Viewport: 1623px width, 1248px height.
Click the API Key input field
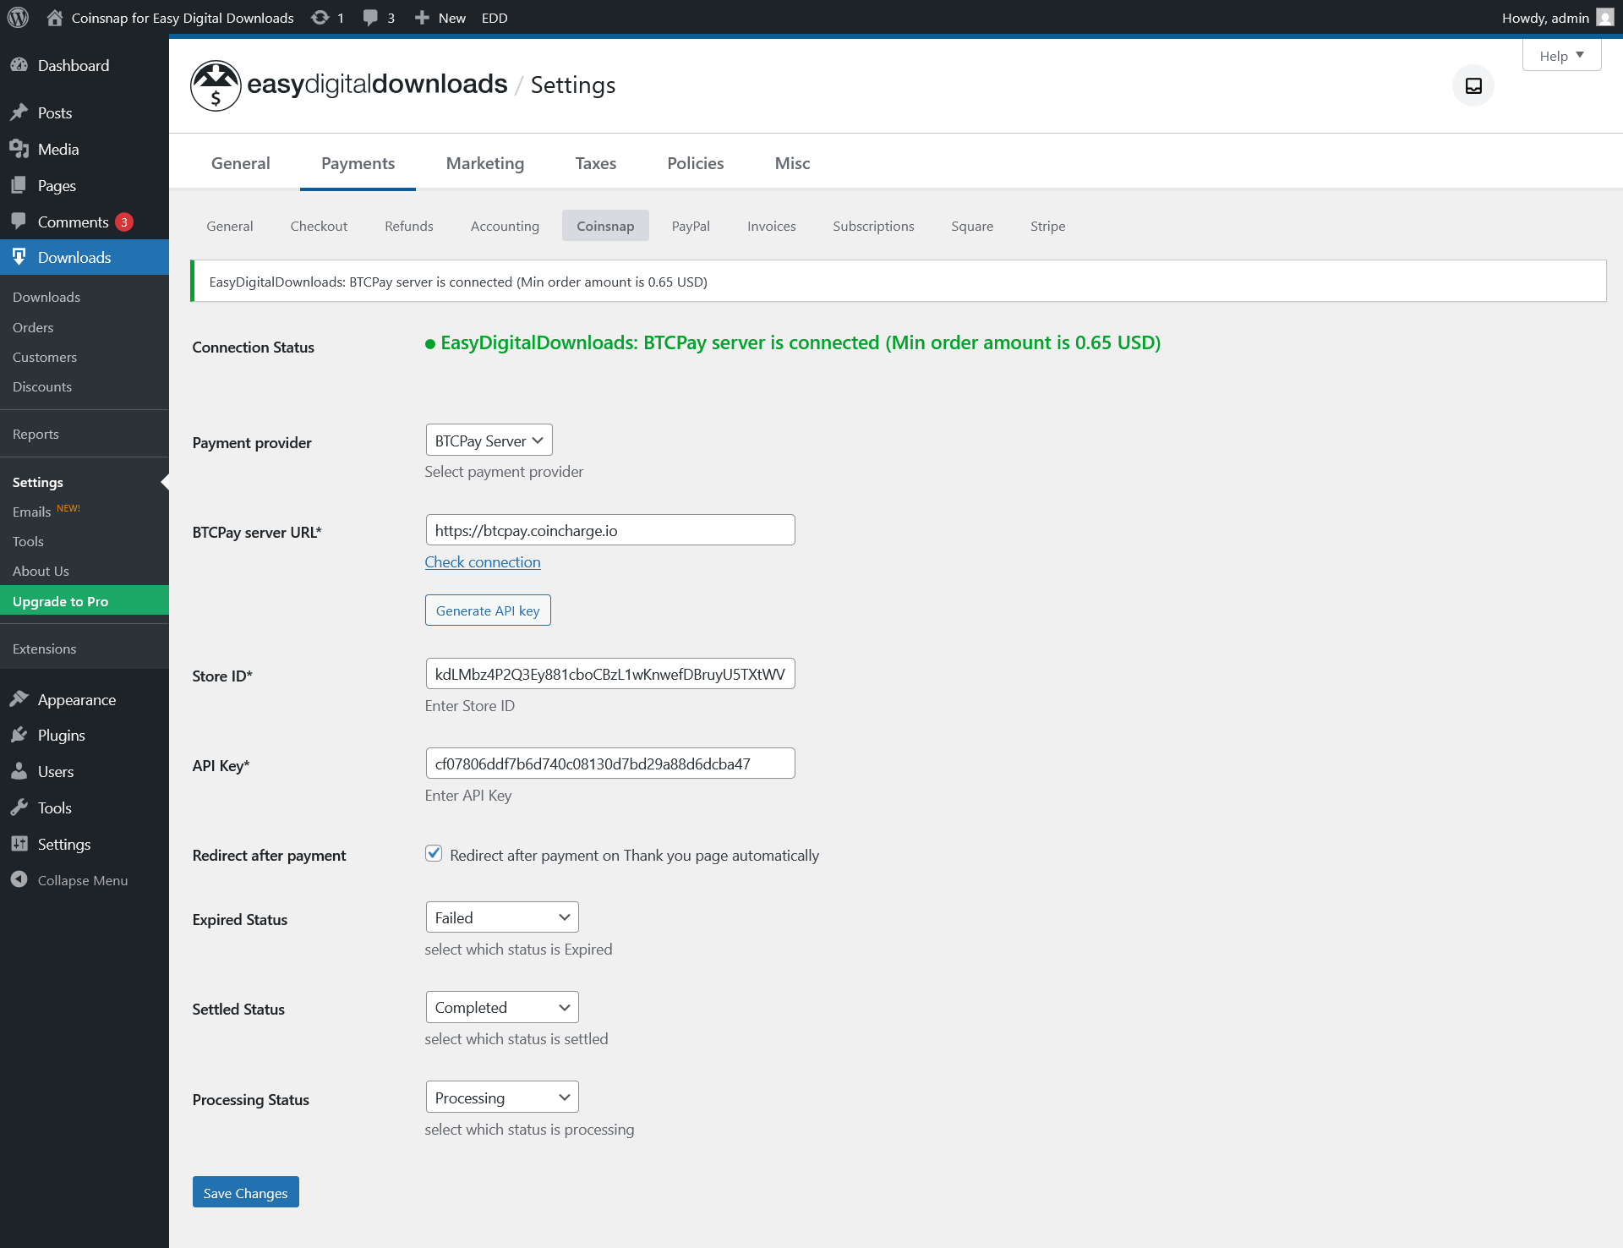[x=610, y=764]
